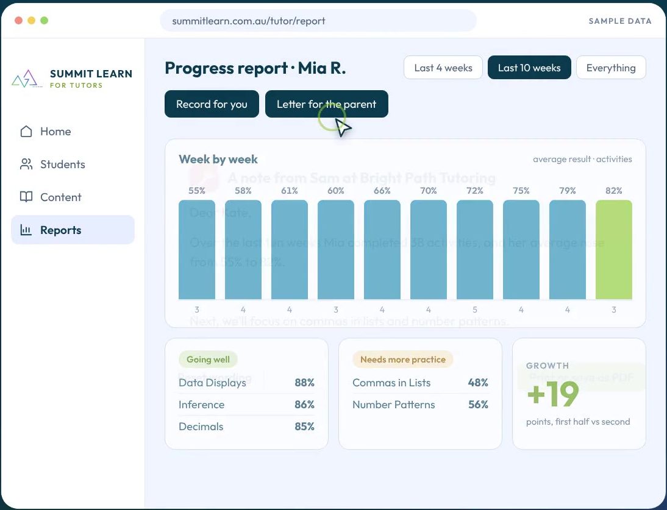Click the Home house icon
The width and height of the screenshot is (667, 510).
click(26, 132)
